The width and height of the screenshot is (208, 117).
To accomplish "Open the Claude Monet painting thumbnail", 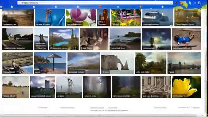I will [16, 87].
